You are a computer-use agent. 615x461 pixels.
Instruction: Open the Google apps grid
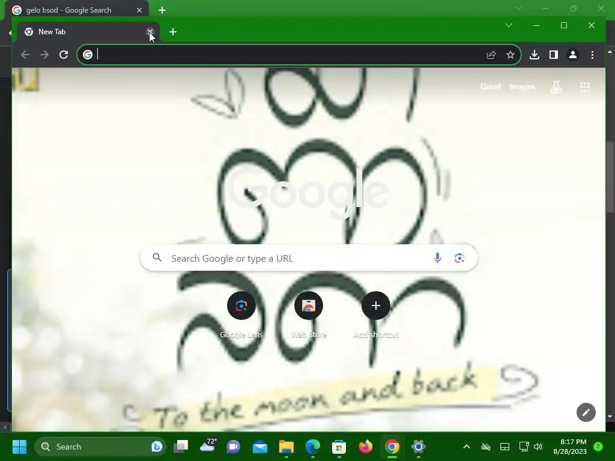(x=585, y=87)
